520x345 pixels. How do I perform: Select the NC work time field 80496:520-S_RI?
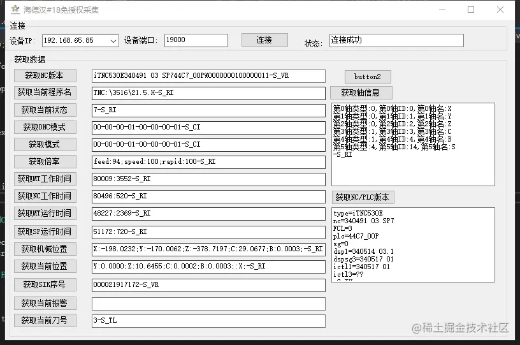point(208,196)
